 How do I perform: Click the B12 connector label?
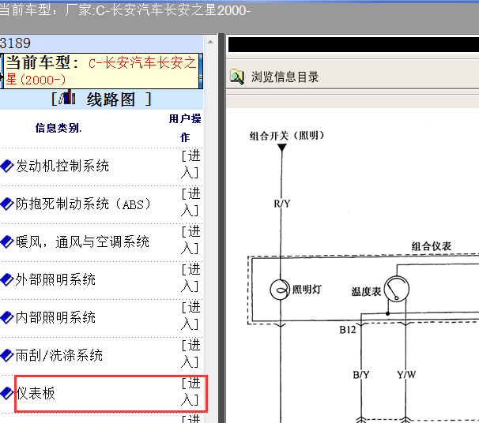348,330
